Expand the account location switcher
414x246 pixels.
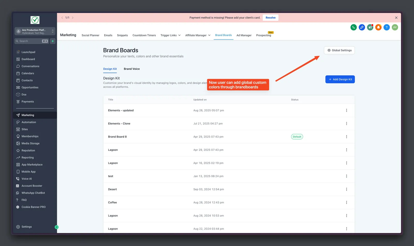(x=35, y=31)
